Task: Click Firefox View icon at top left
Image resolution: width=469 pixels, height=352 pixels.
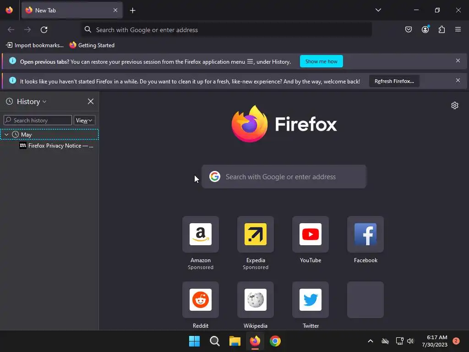Action: pos(9,10)
